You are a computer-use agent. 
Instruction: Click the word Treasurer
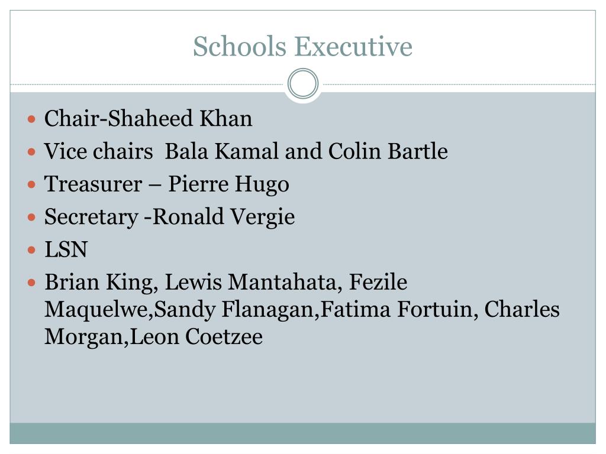[93, 184]
